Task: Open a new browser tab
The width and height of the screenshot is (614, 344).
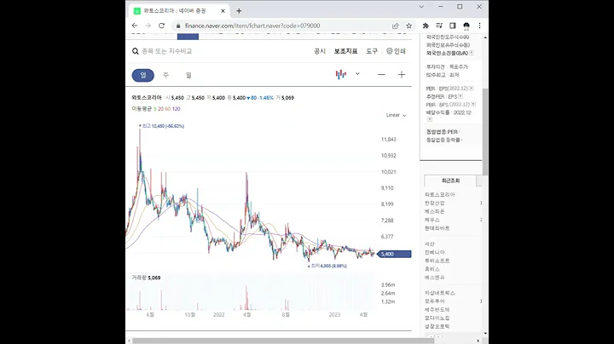Action: 239,11
